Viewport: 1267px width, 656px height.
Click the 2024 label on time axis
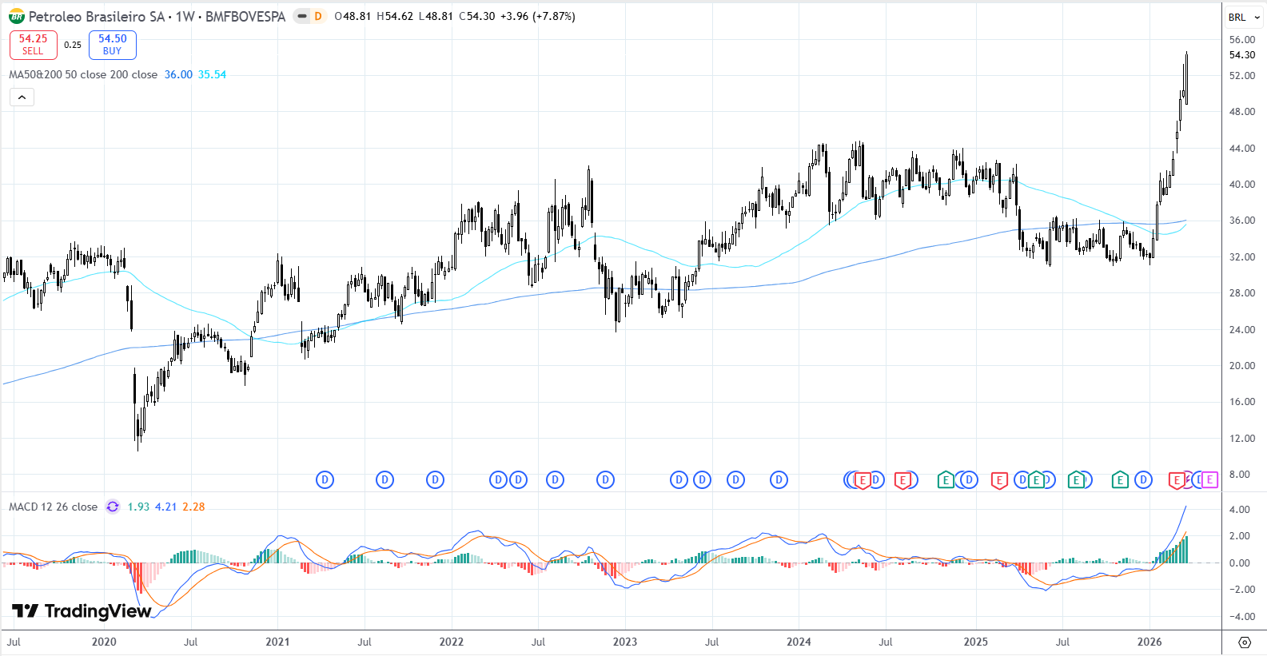point(799,642)
